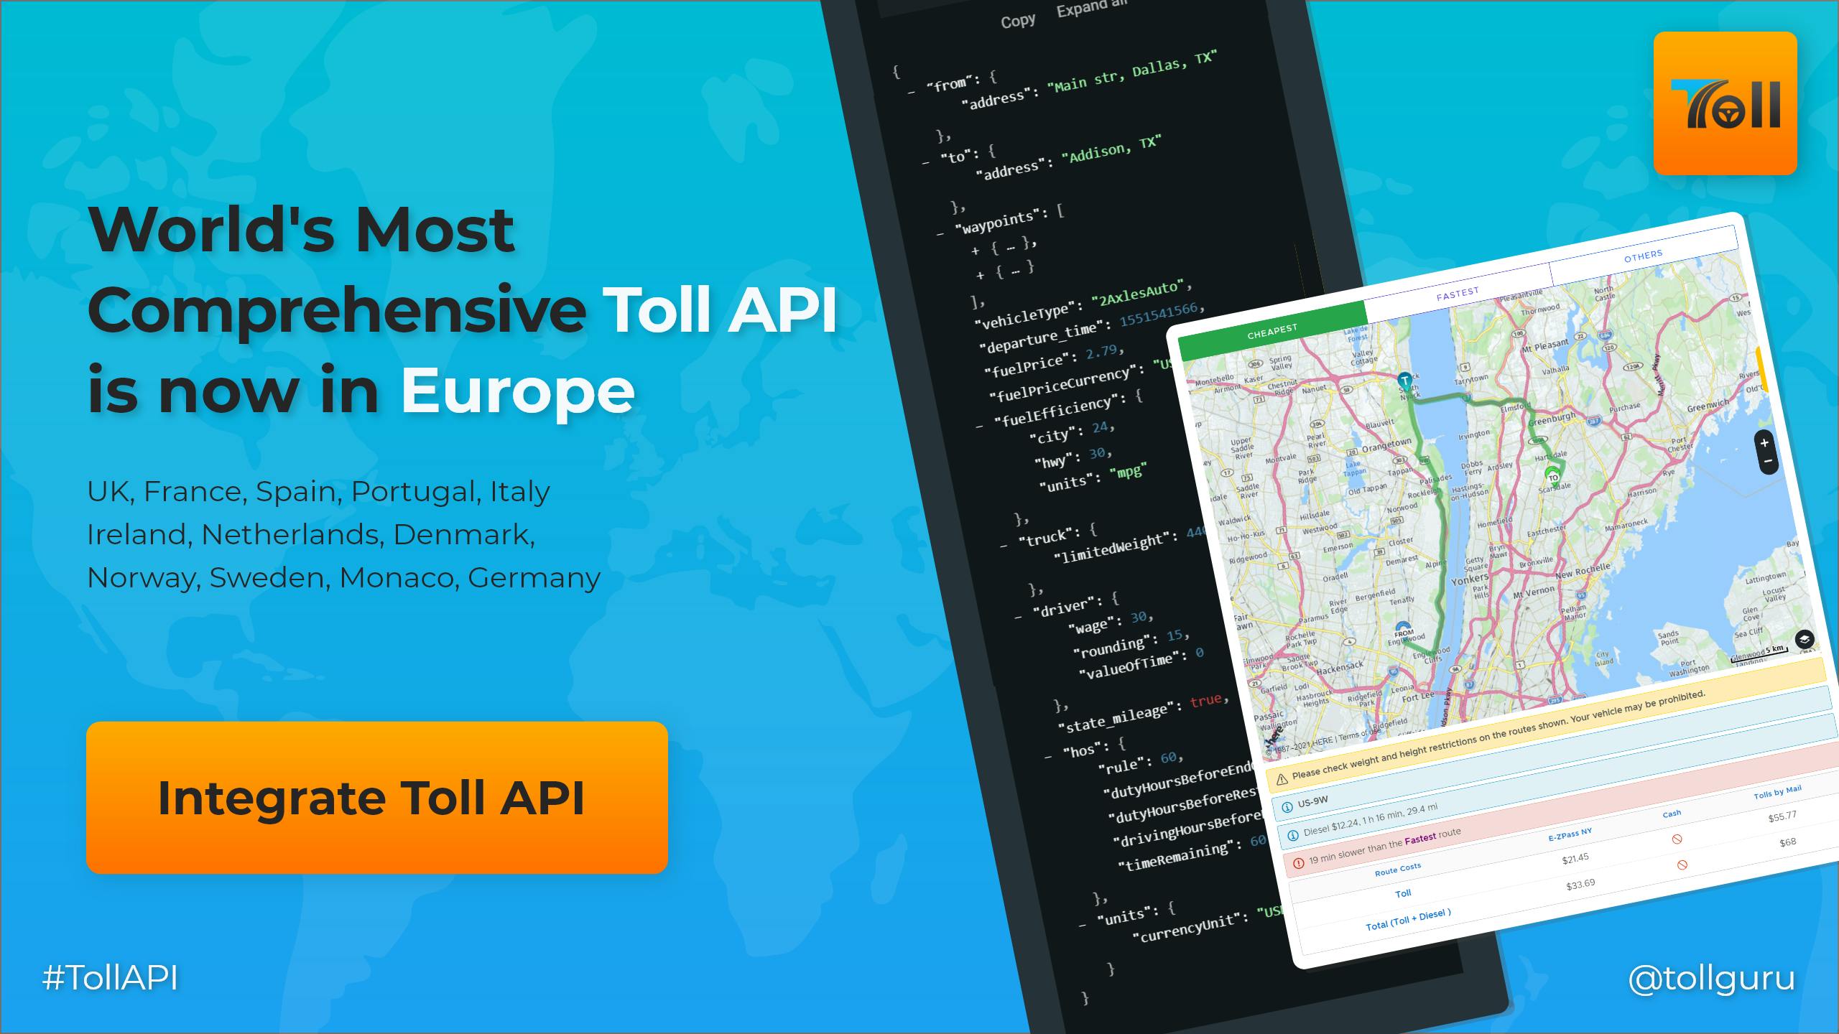
Task: Click the red alert icon beside 19 min slower
Action: (x=1297, y=863)
